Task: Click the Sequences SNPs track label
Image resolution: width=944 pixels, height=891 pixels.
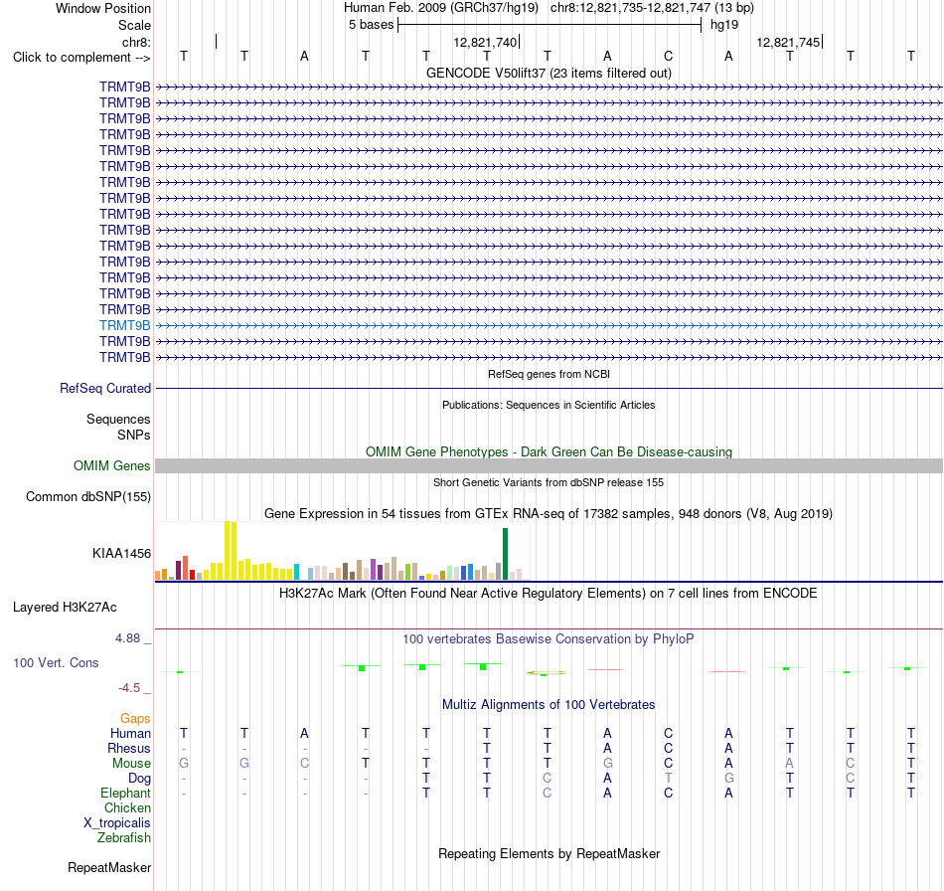Action: coord(118,427)
